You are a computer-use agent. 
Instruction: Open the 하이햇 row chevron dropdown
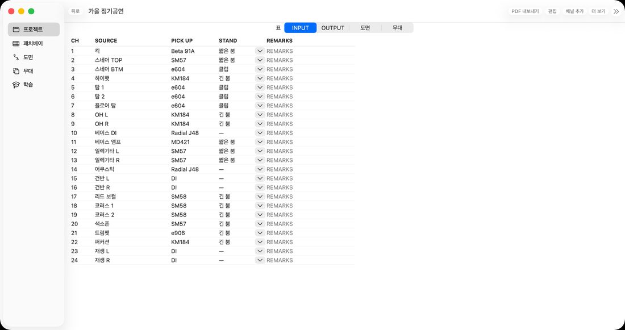pos(260,78)
